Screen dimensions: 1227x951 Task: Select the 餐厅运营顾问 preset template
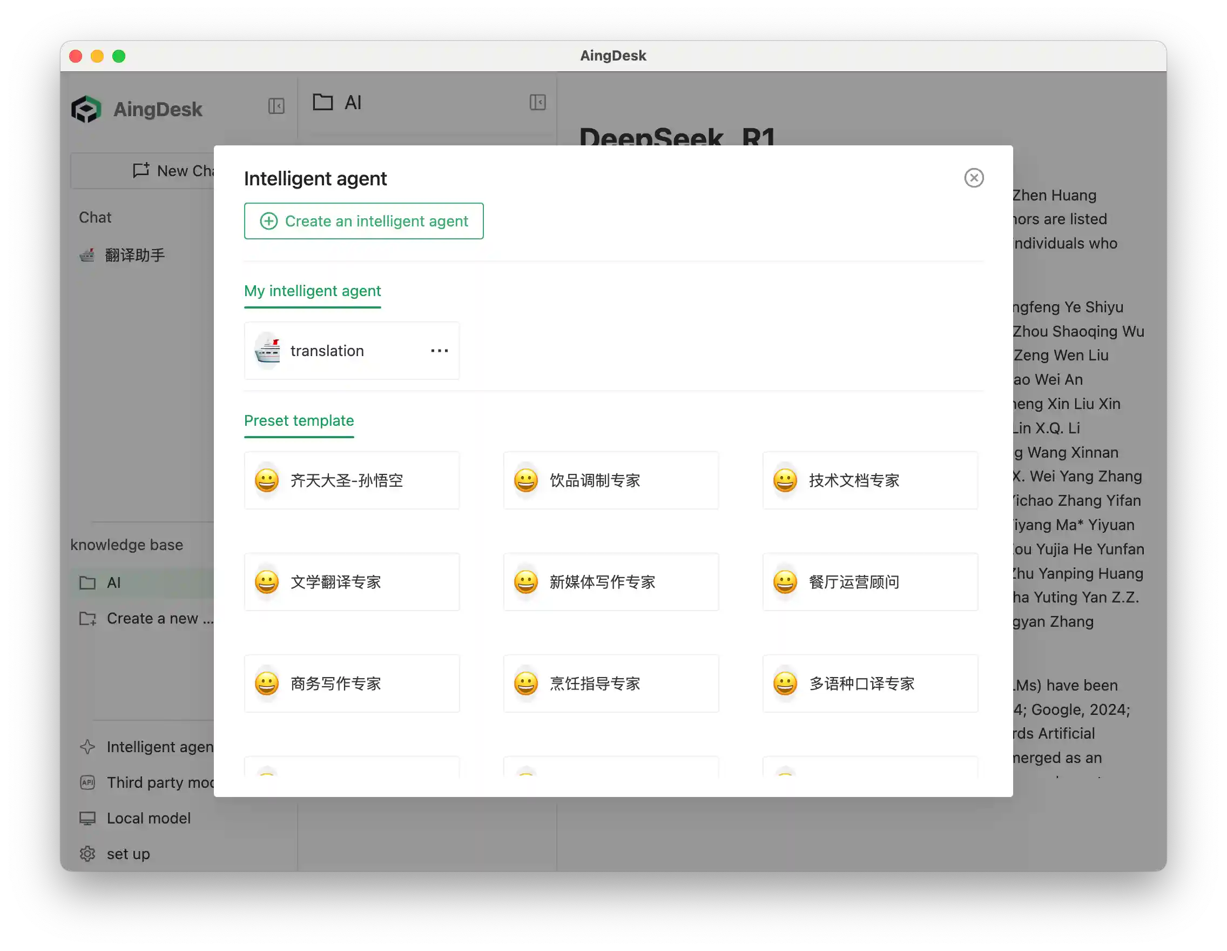coord(869,582)
